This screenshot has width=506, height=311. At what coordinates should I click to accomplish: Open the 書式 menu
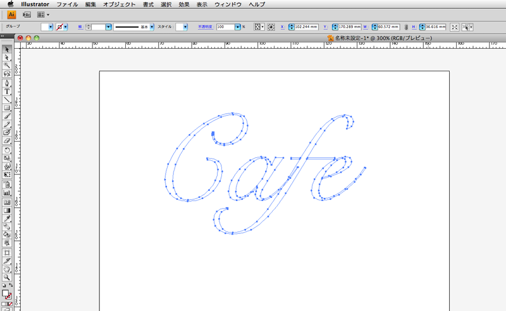pyautogui.click(x=148, y=4)
